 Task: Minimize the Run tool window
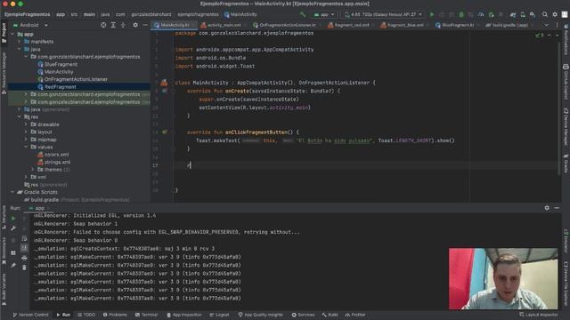point(557,208)
